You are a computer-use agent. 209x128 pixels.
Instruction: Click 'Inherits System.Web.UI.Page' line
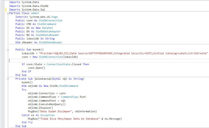pos(37,17)
